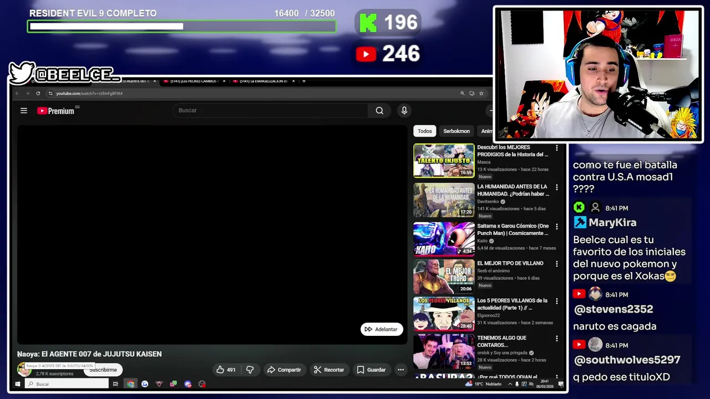Reload the page in the browser
The width and height of the screenshot is (710, 399).
[38, 93]
